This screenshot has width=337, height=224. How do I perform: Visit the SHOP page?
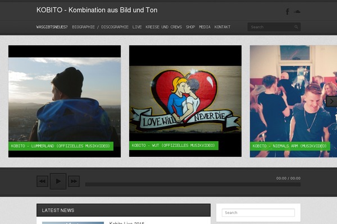click(190, 27)
